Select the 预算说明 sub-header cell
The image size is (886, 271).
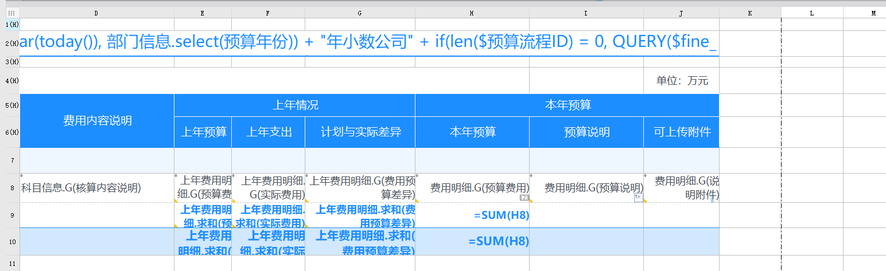tap(586, 132)
